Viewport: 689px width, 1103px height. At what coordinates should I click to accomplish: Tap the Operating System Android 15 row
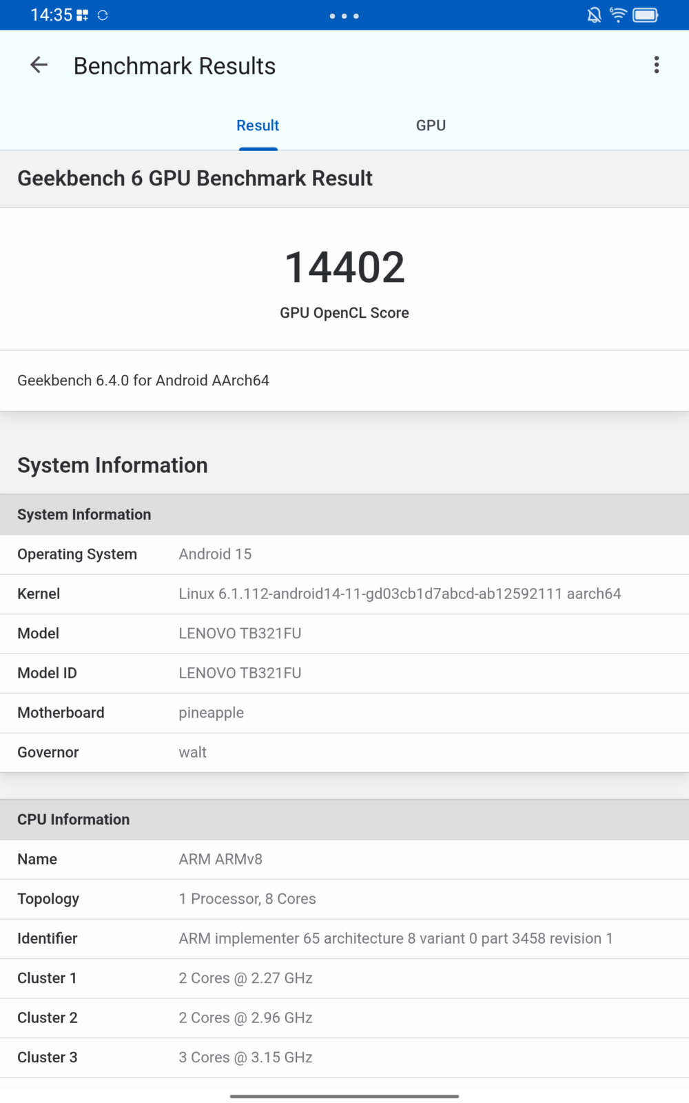pos(344,554)
